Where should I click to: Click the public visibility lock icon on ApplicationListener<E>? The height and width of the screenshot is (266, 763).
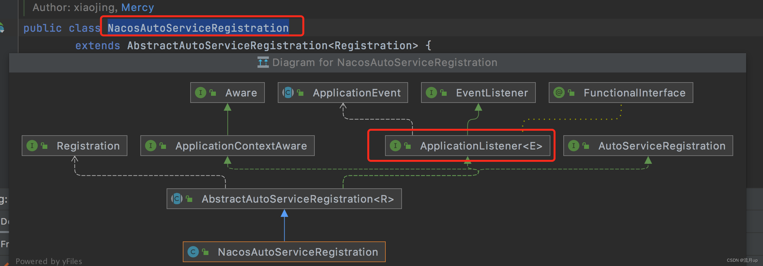pos(408,146)
